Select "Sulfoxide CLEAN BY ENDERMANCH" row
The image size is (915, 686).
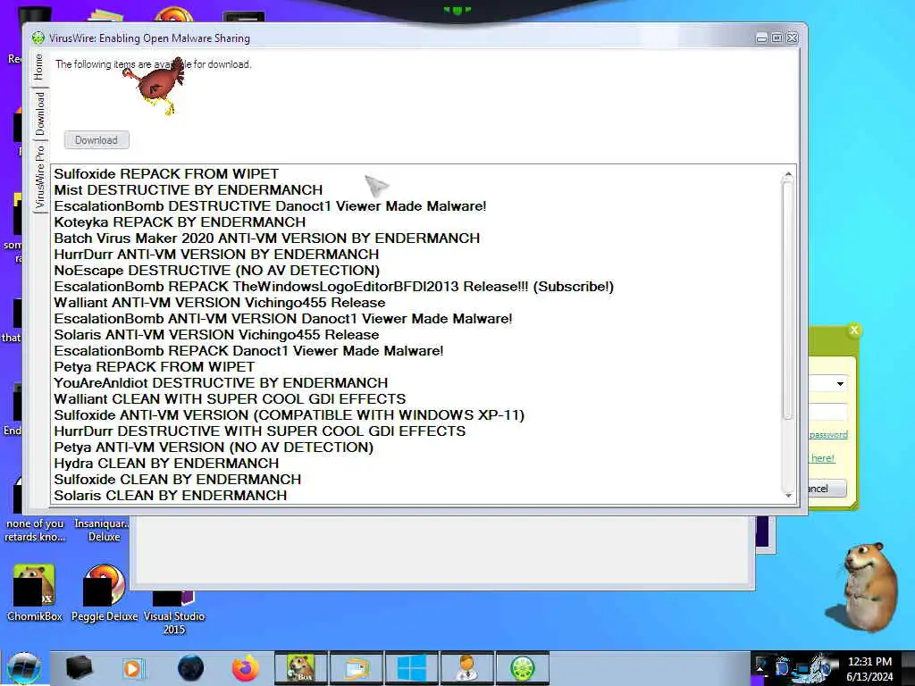tap(416, 480)
